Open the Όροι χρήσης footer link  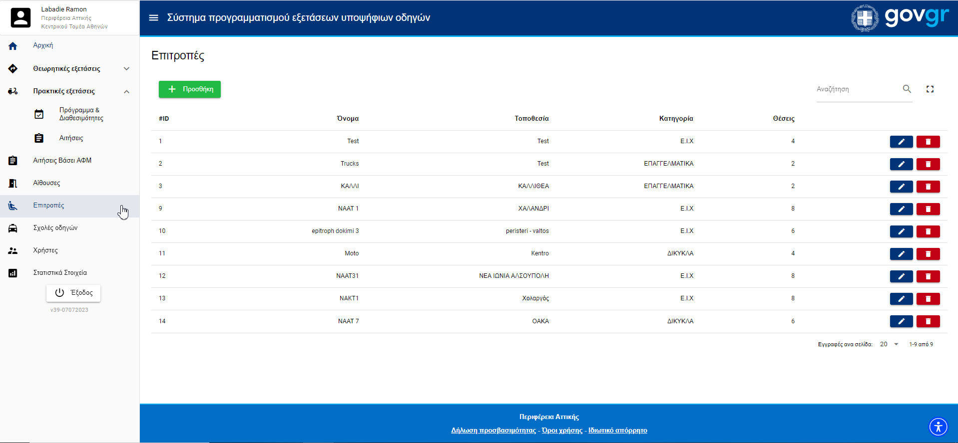[562, 431]
